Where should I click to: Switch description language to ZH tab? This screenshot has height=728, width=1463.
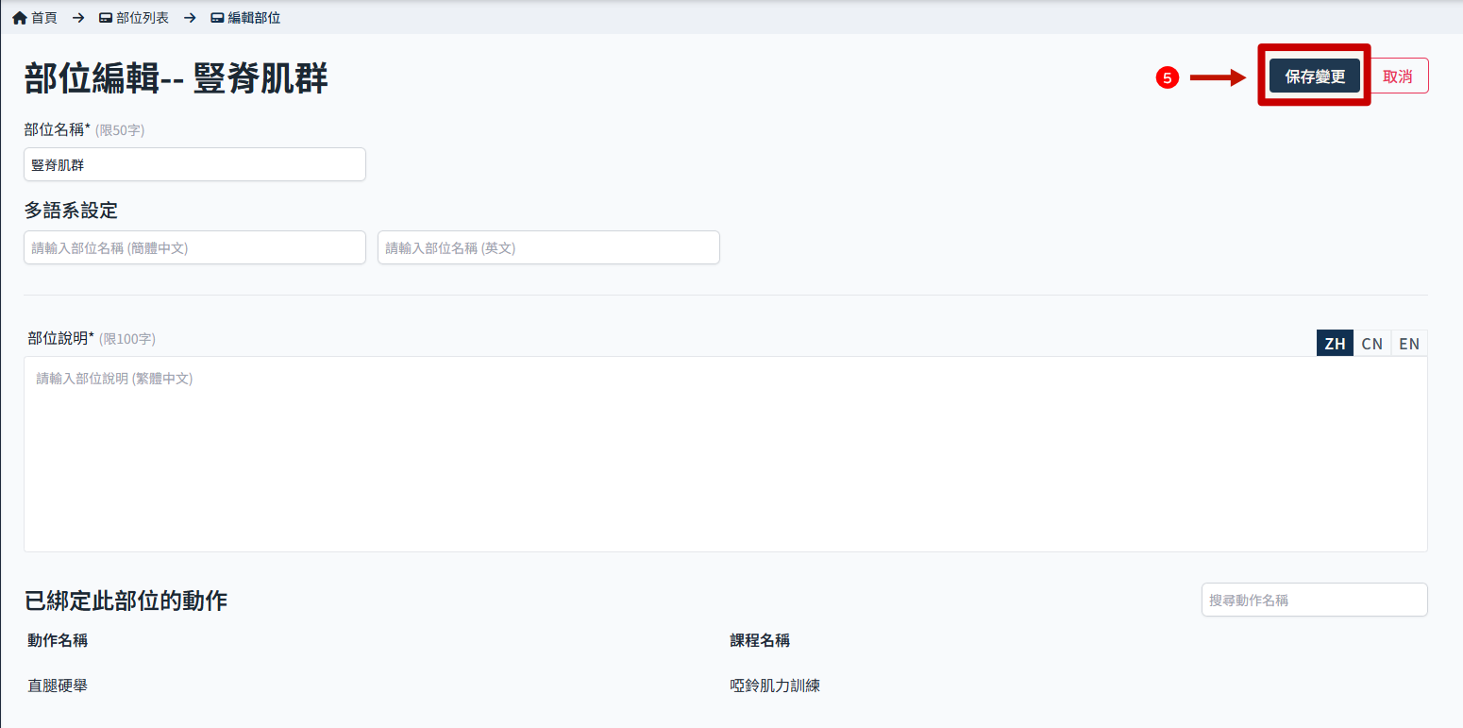pos(1335,343)
